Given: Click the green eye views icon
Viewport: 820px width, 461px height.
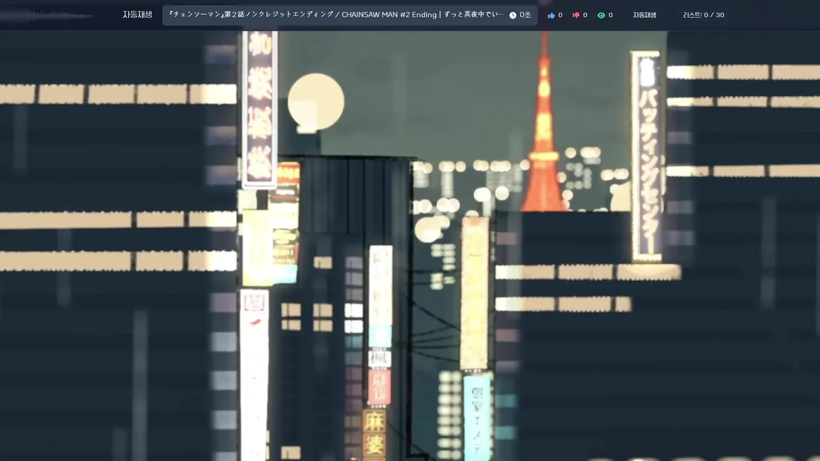Looking at the screenshot, I should click(x=601, y=15).
